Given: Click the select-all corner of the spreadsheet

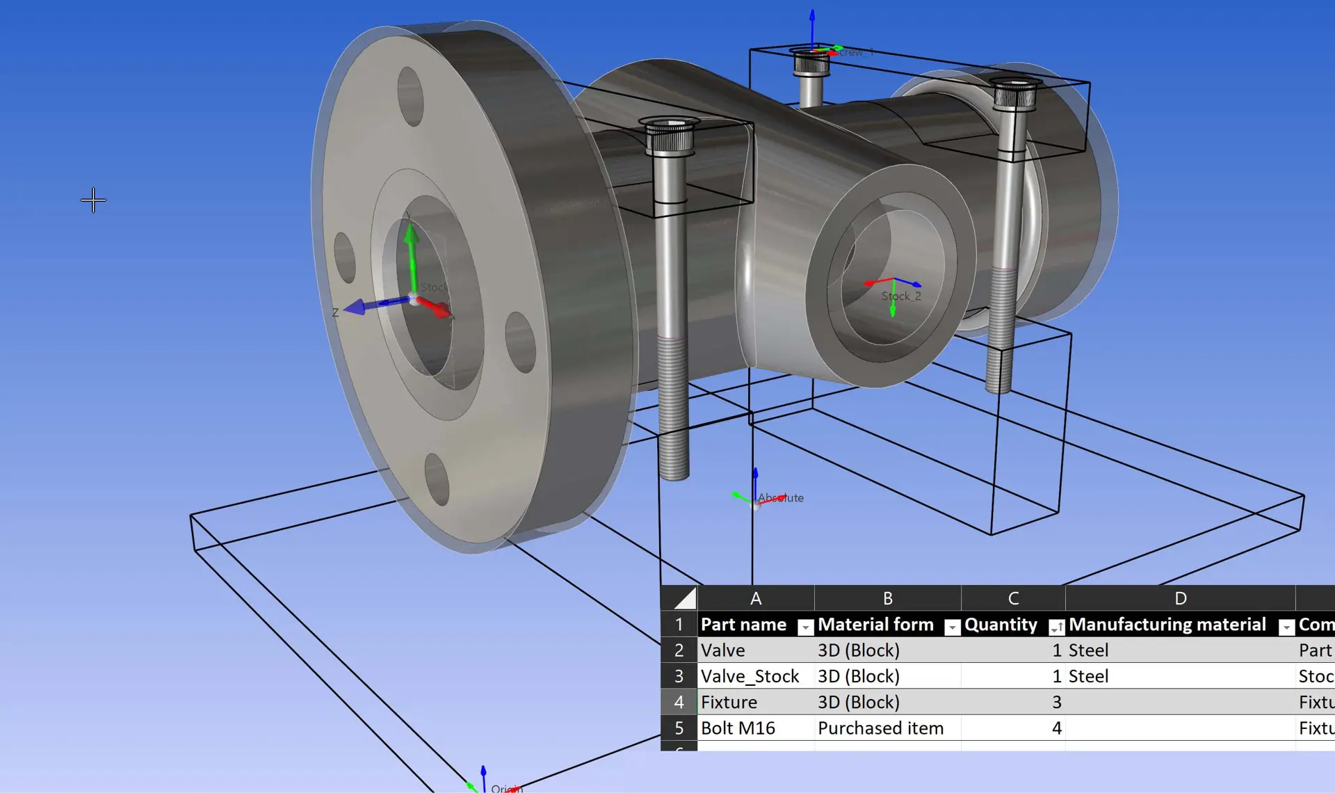Looking at the screenshot, I should [x=679, y=598].
